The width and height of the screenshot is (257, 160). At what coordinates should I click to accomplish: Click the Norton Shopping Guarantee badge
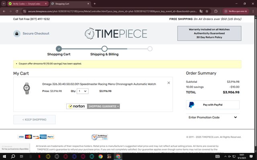[x=93, y=106]
